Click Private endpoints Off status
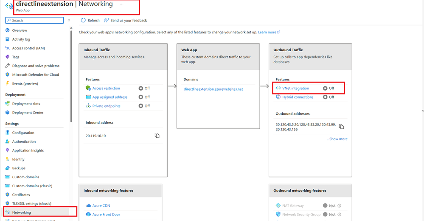The image size is (424, 221). click(x=144, y=106)
